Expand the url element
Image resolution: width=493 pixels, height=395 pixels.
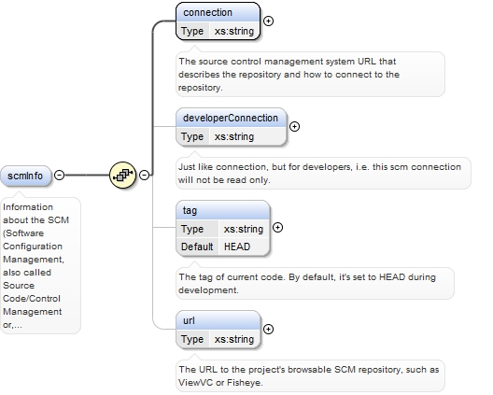click(x=268, y=329)
